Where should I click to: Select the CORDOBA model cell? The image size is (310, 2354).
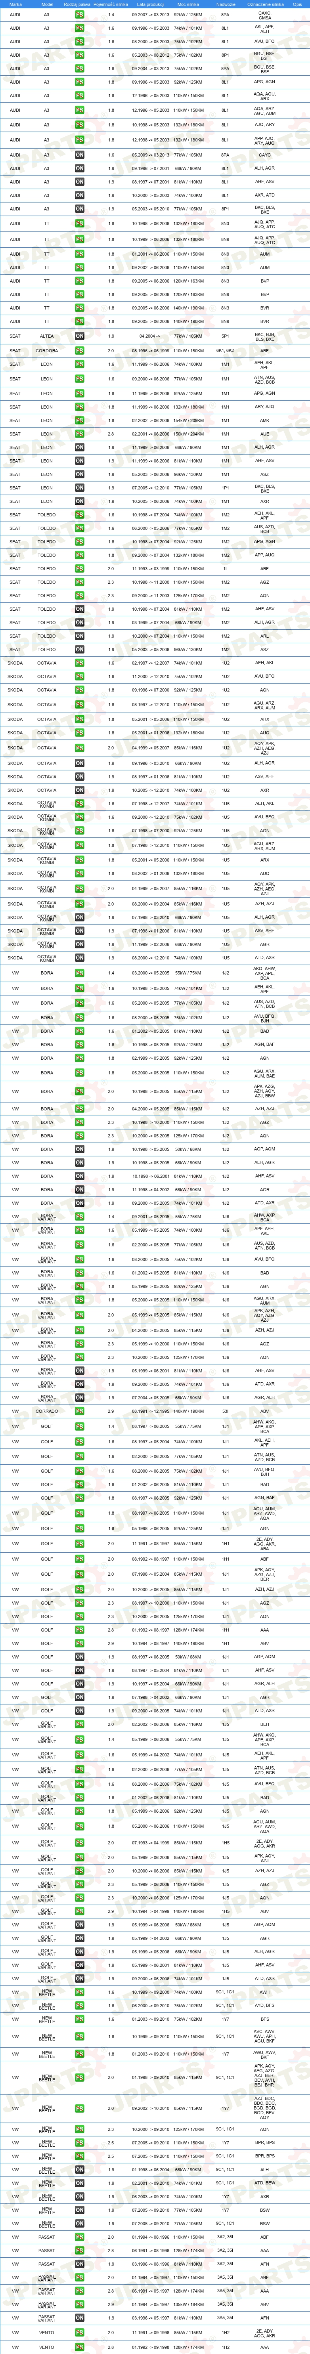click(47, 350)
